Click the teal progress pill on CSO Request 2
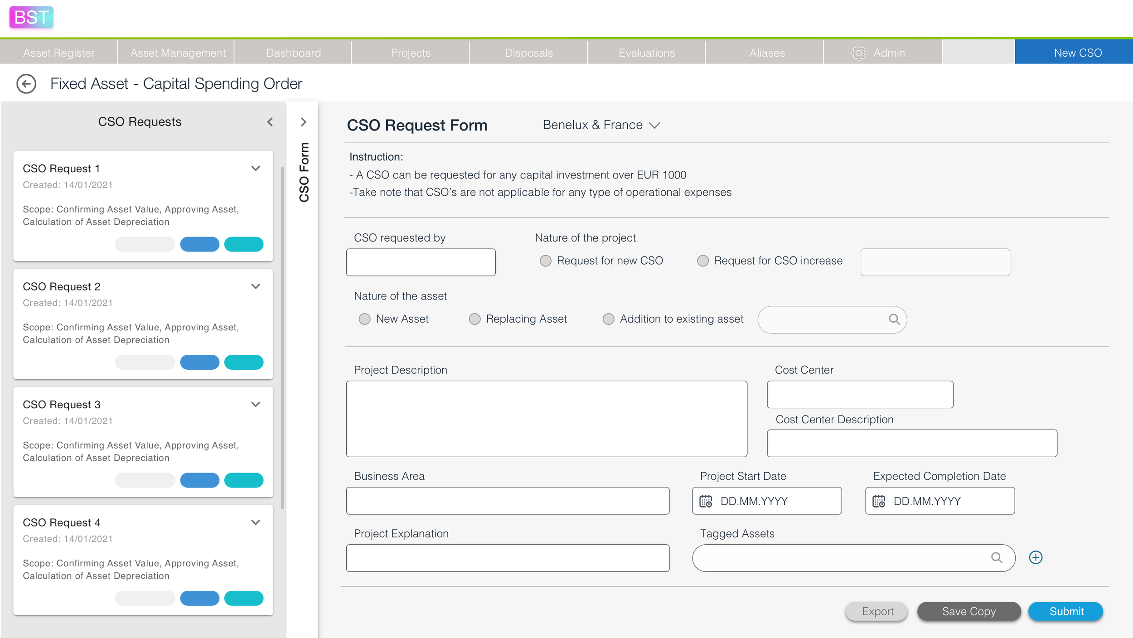 pyautogui.click(x=244, y=362)
